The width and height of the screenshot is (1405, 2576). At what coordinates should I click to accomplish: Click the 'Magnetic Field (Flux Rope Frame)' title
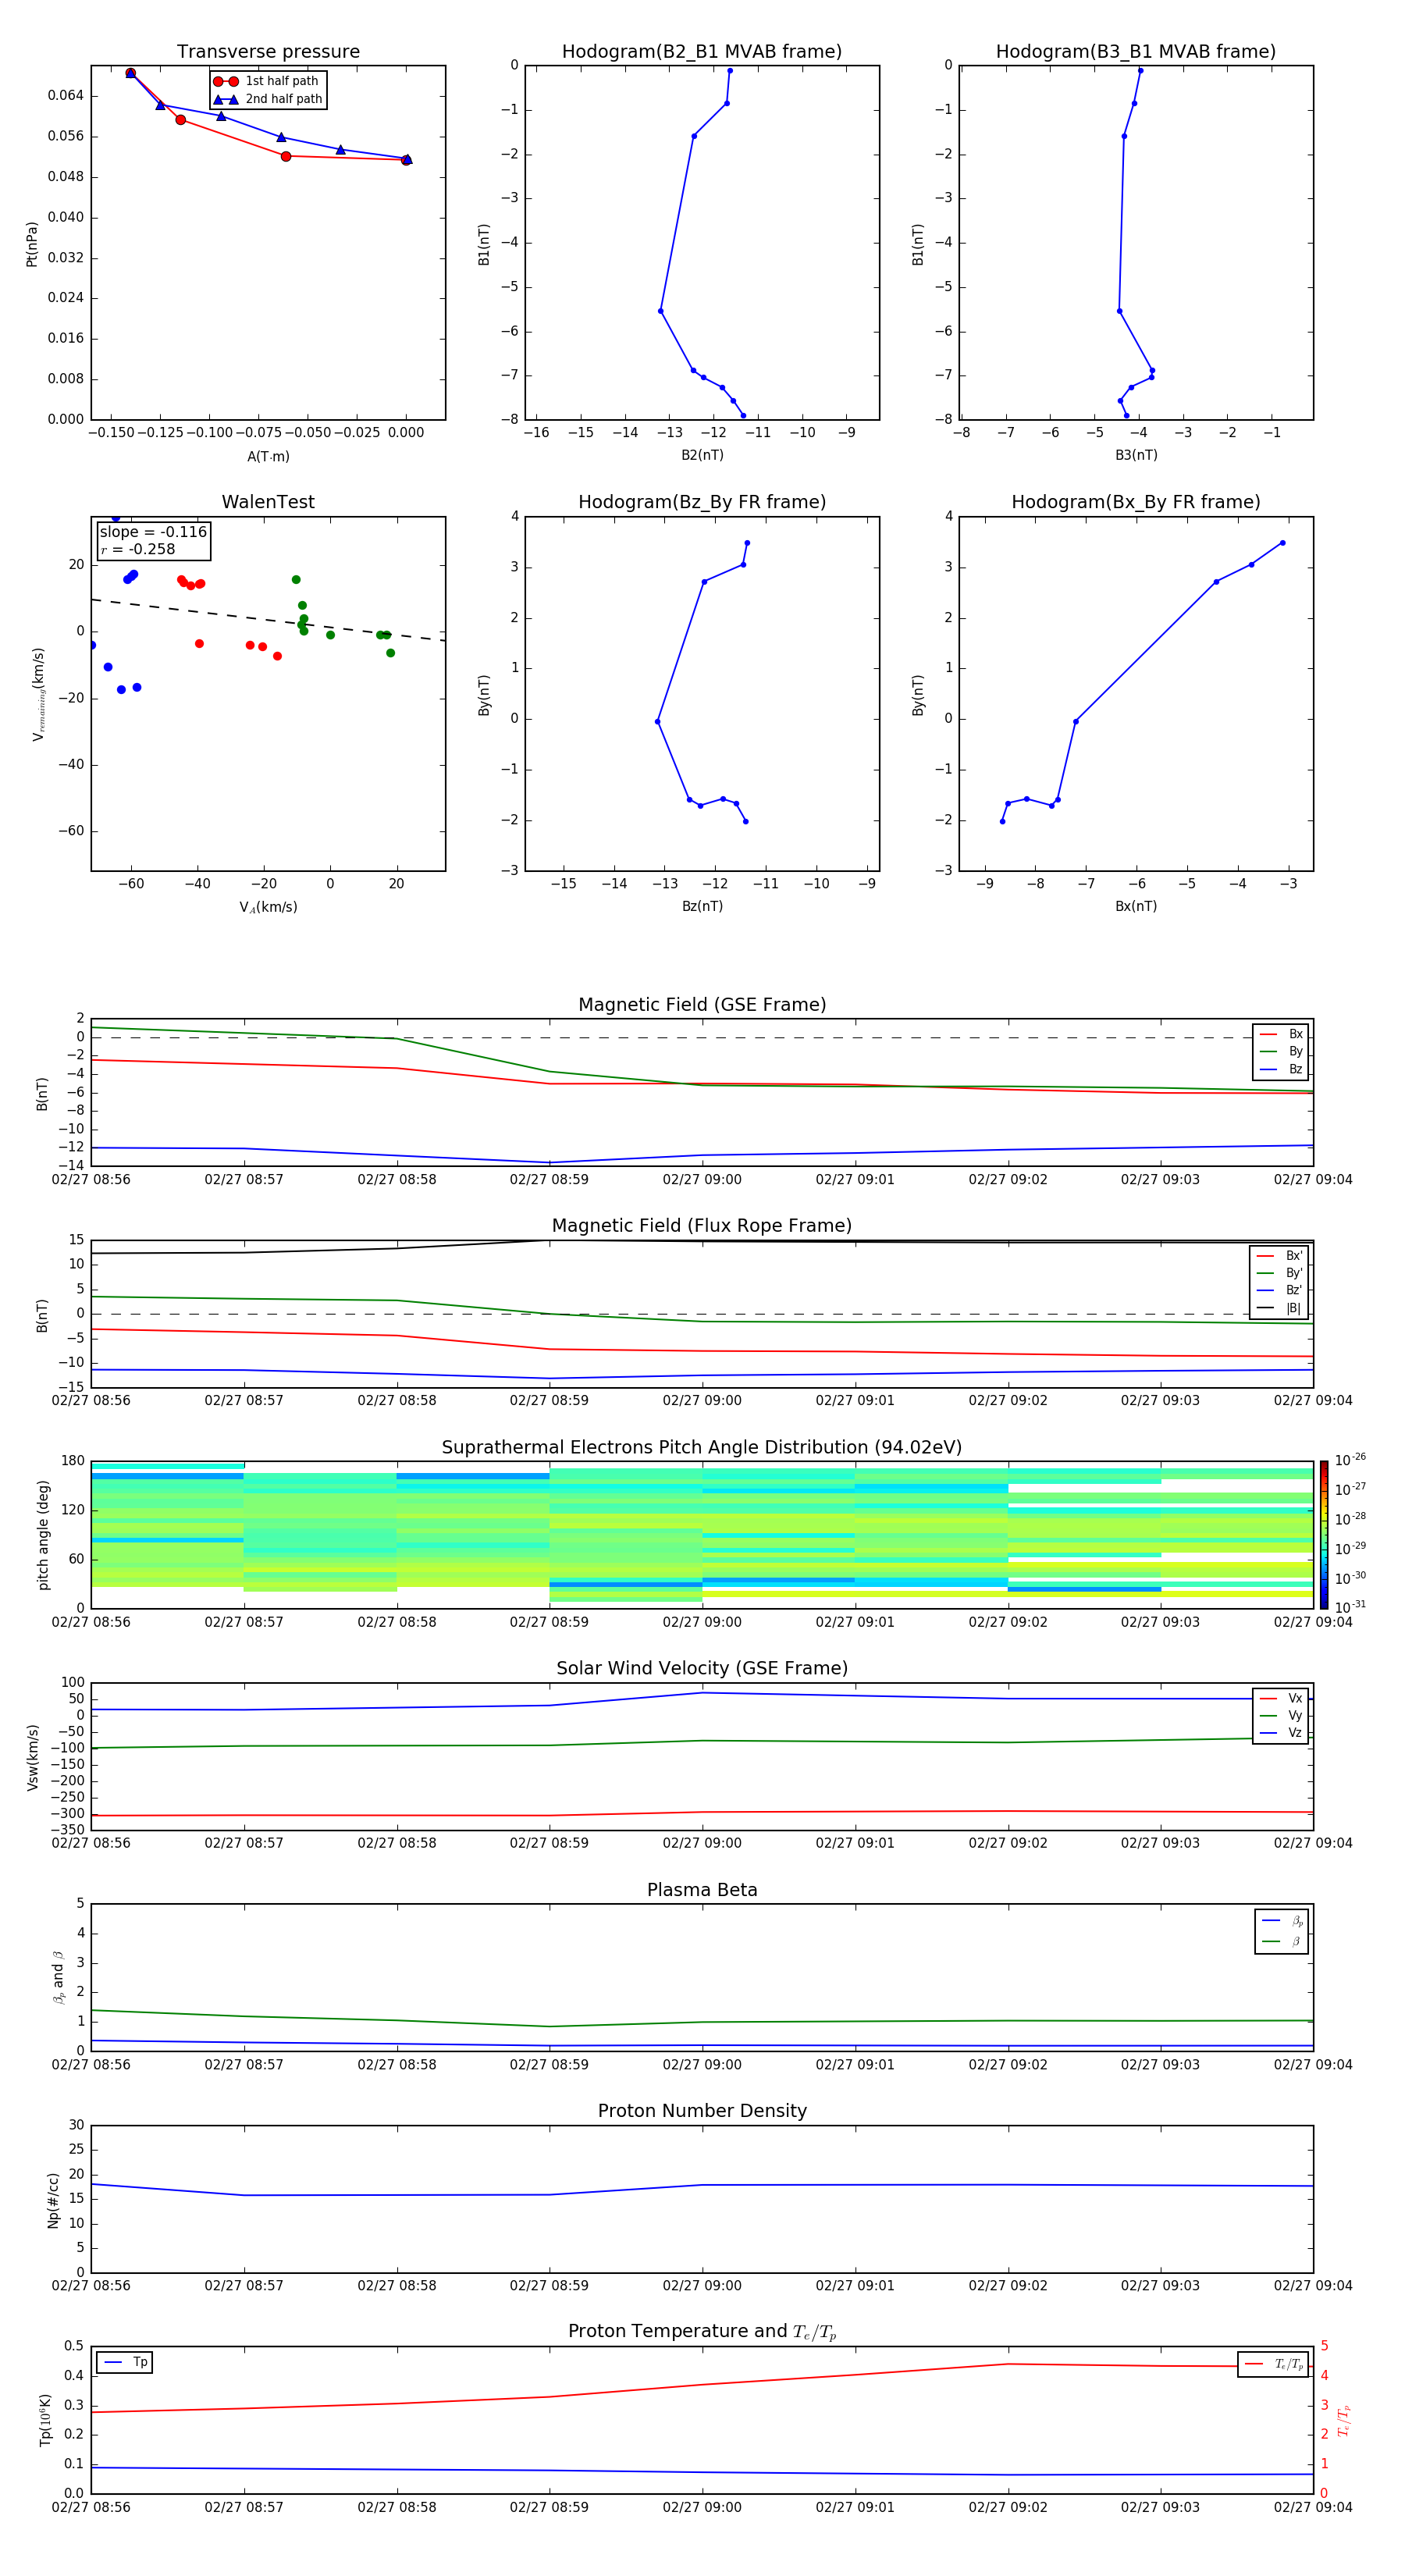tap(702, 1225)
